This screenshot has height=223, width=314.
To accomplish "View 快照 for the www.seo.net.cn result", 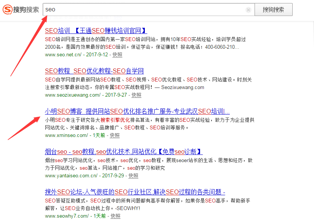I will pyautogui.click(x=117, y=55).
